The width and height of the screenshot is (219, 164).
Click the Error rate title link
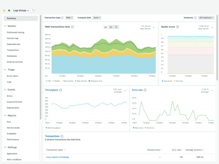point(137,90)
